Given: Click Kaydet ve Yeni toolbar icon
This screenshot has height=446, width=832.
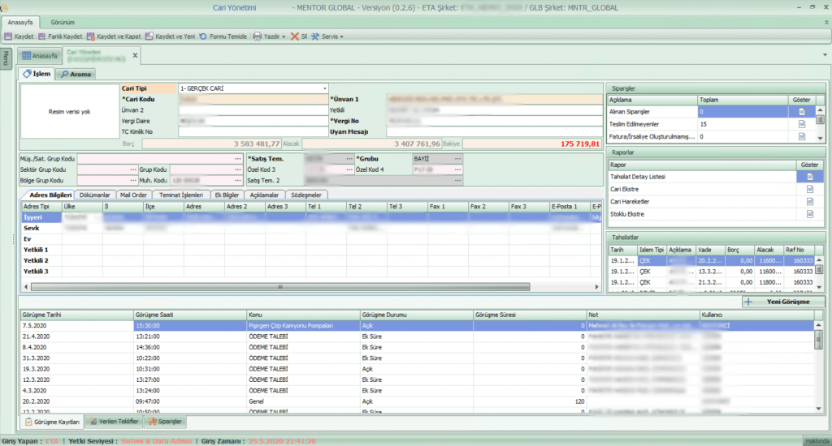Looking at the screenshot, I should [x=149, y=36].
